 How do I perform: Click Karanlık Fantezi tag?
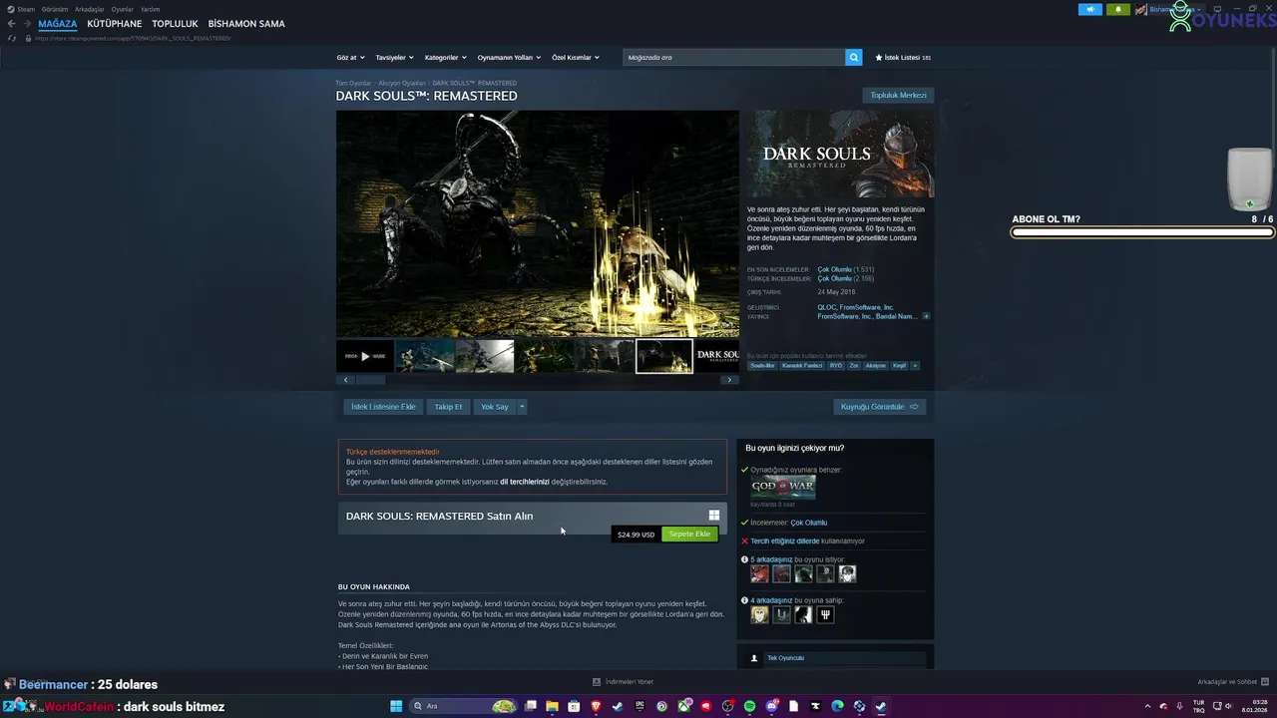pyautogui.click(x=802, y=366)
